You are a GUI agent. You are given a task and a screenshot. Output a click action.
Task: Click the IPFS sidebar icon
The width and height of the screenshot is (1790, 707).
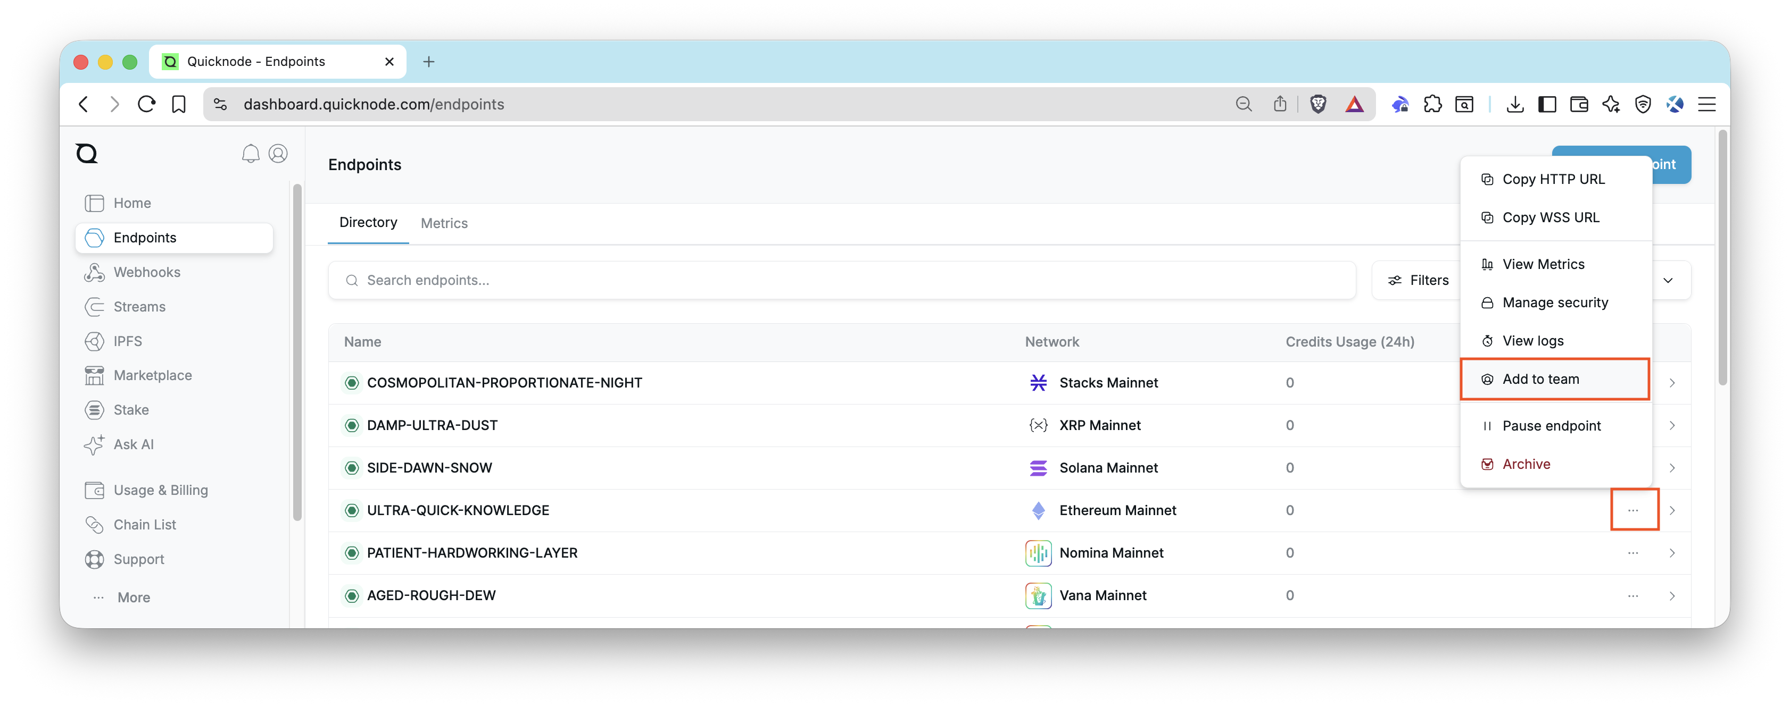[x=95, y=341]
